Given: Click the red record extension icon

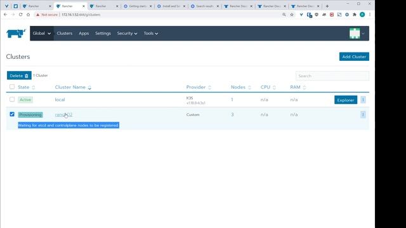Looking at the screenshot, I should pyautogui.click(x=332, y=15).
